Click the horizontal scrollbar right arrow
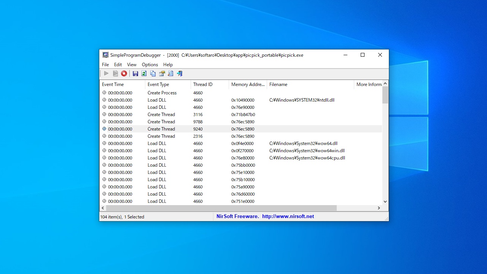487x274 pixels. click(379, 208)
